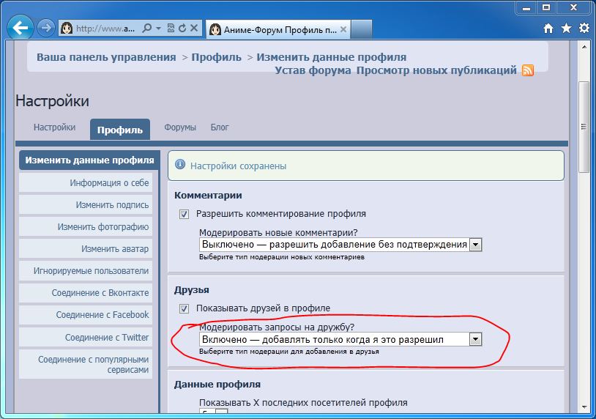The width and height of the screenshot is (596, 419).
Task: Switch to the Форумы tab
Action: [x=180, y=127]
